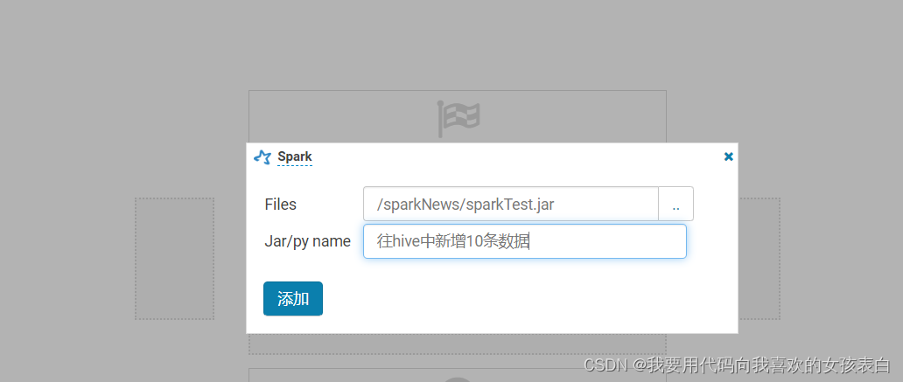The height and width of the screenshot is (382, 903).
Task: Click the Jar/py name label
Action: coord(307,241)
